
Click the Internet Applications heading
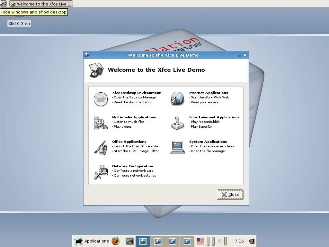209,93
